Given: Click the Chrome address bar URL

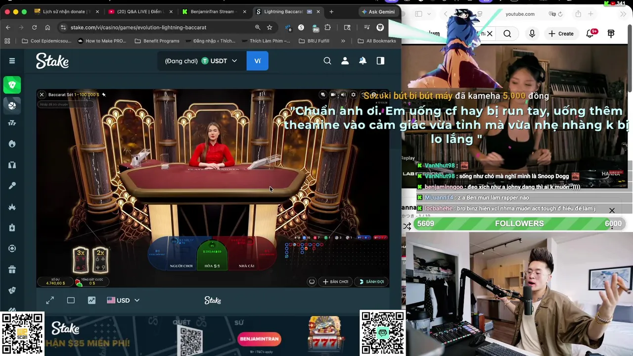Looking at the screenshot, I should coord(138,27).
